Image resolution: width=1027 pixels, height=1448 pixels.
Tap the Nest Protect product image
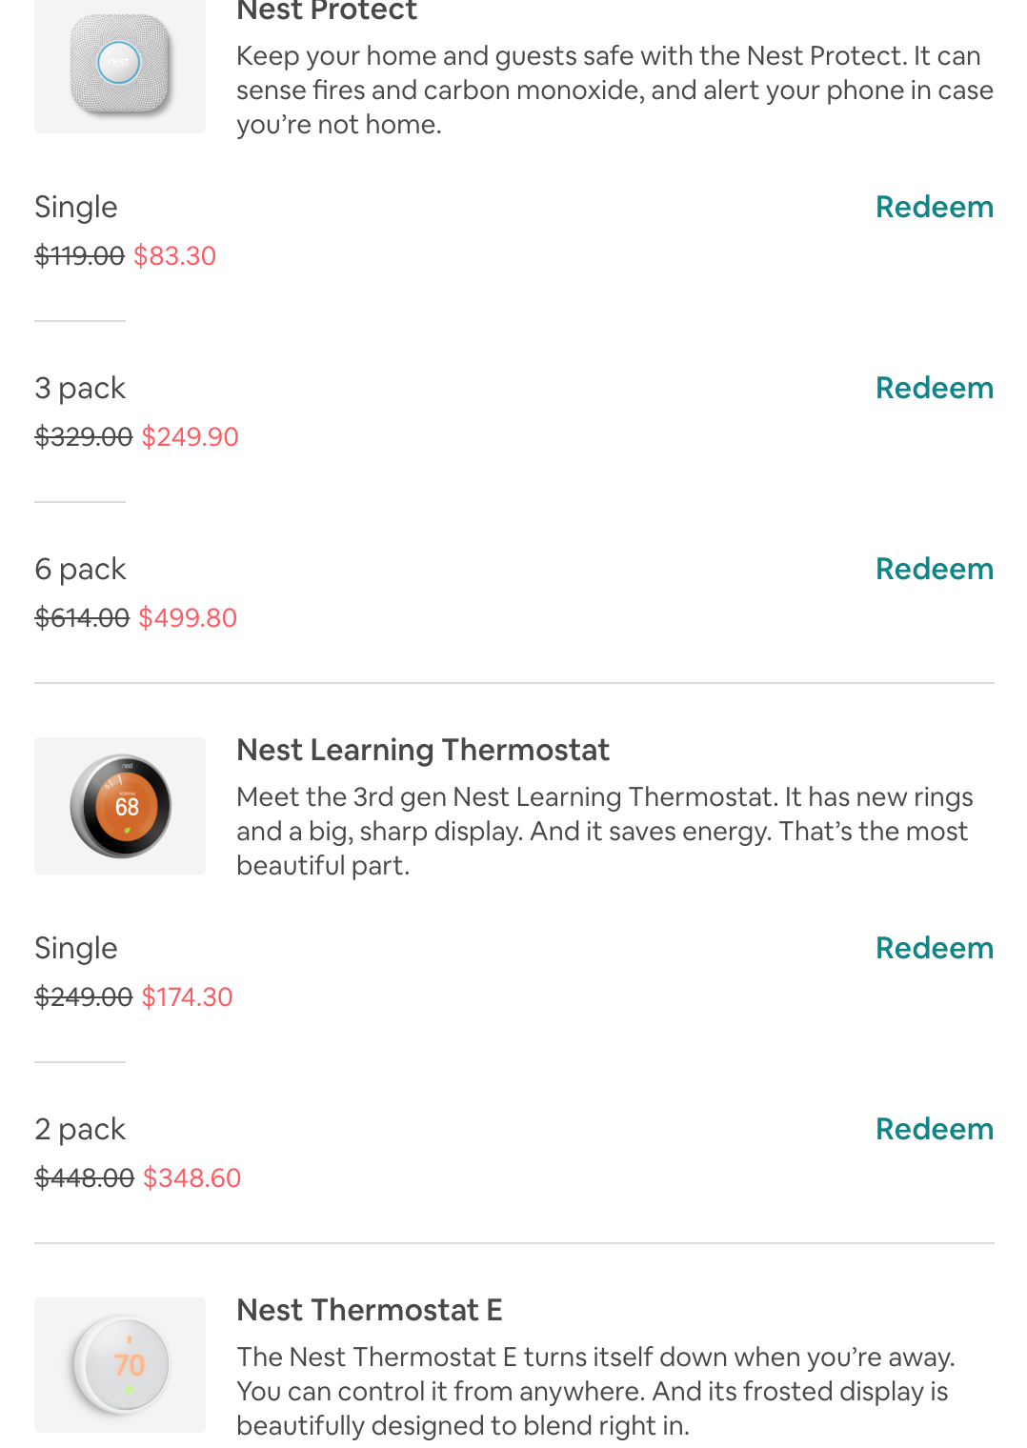coord(120,65)
